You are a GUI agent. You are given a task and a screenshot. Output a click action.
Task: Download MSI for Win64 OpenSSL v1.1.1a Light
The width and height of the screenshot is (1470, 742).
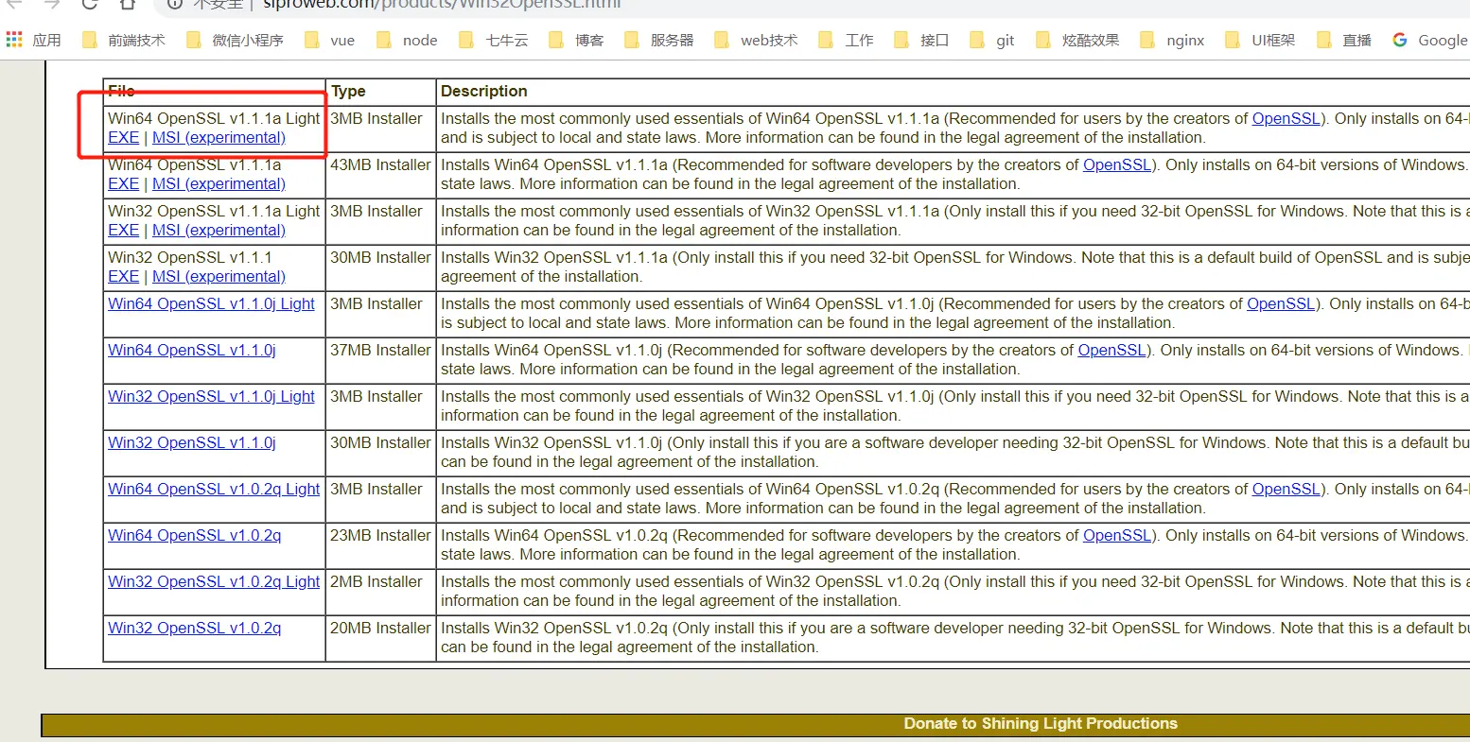219,137
